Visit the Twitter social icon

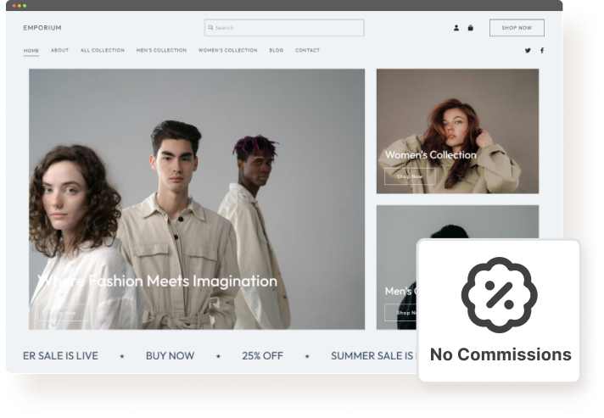(528, 51)
